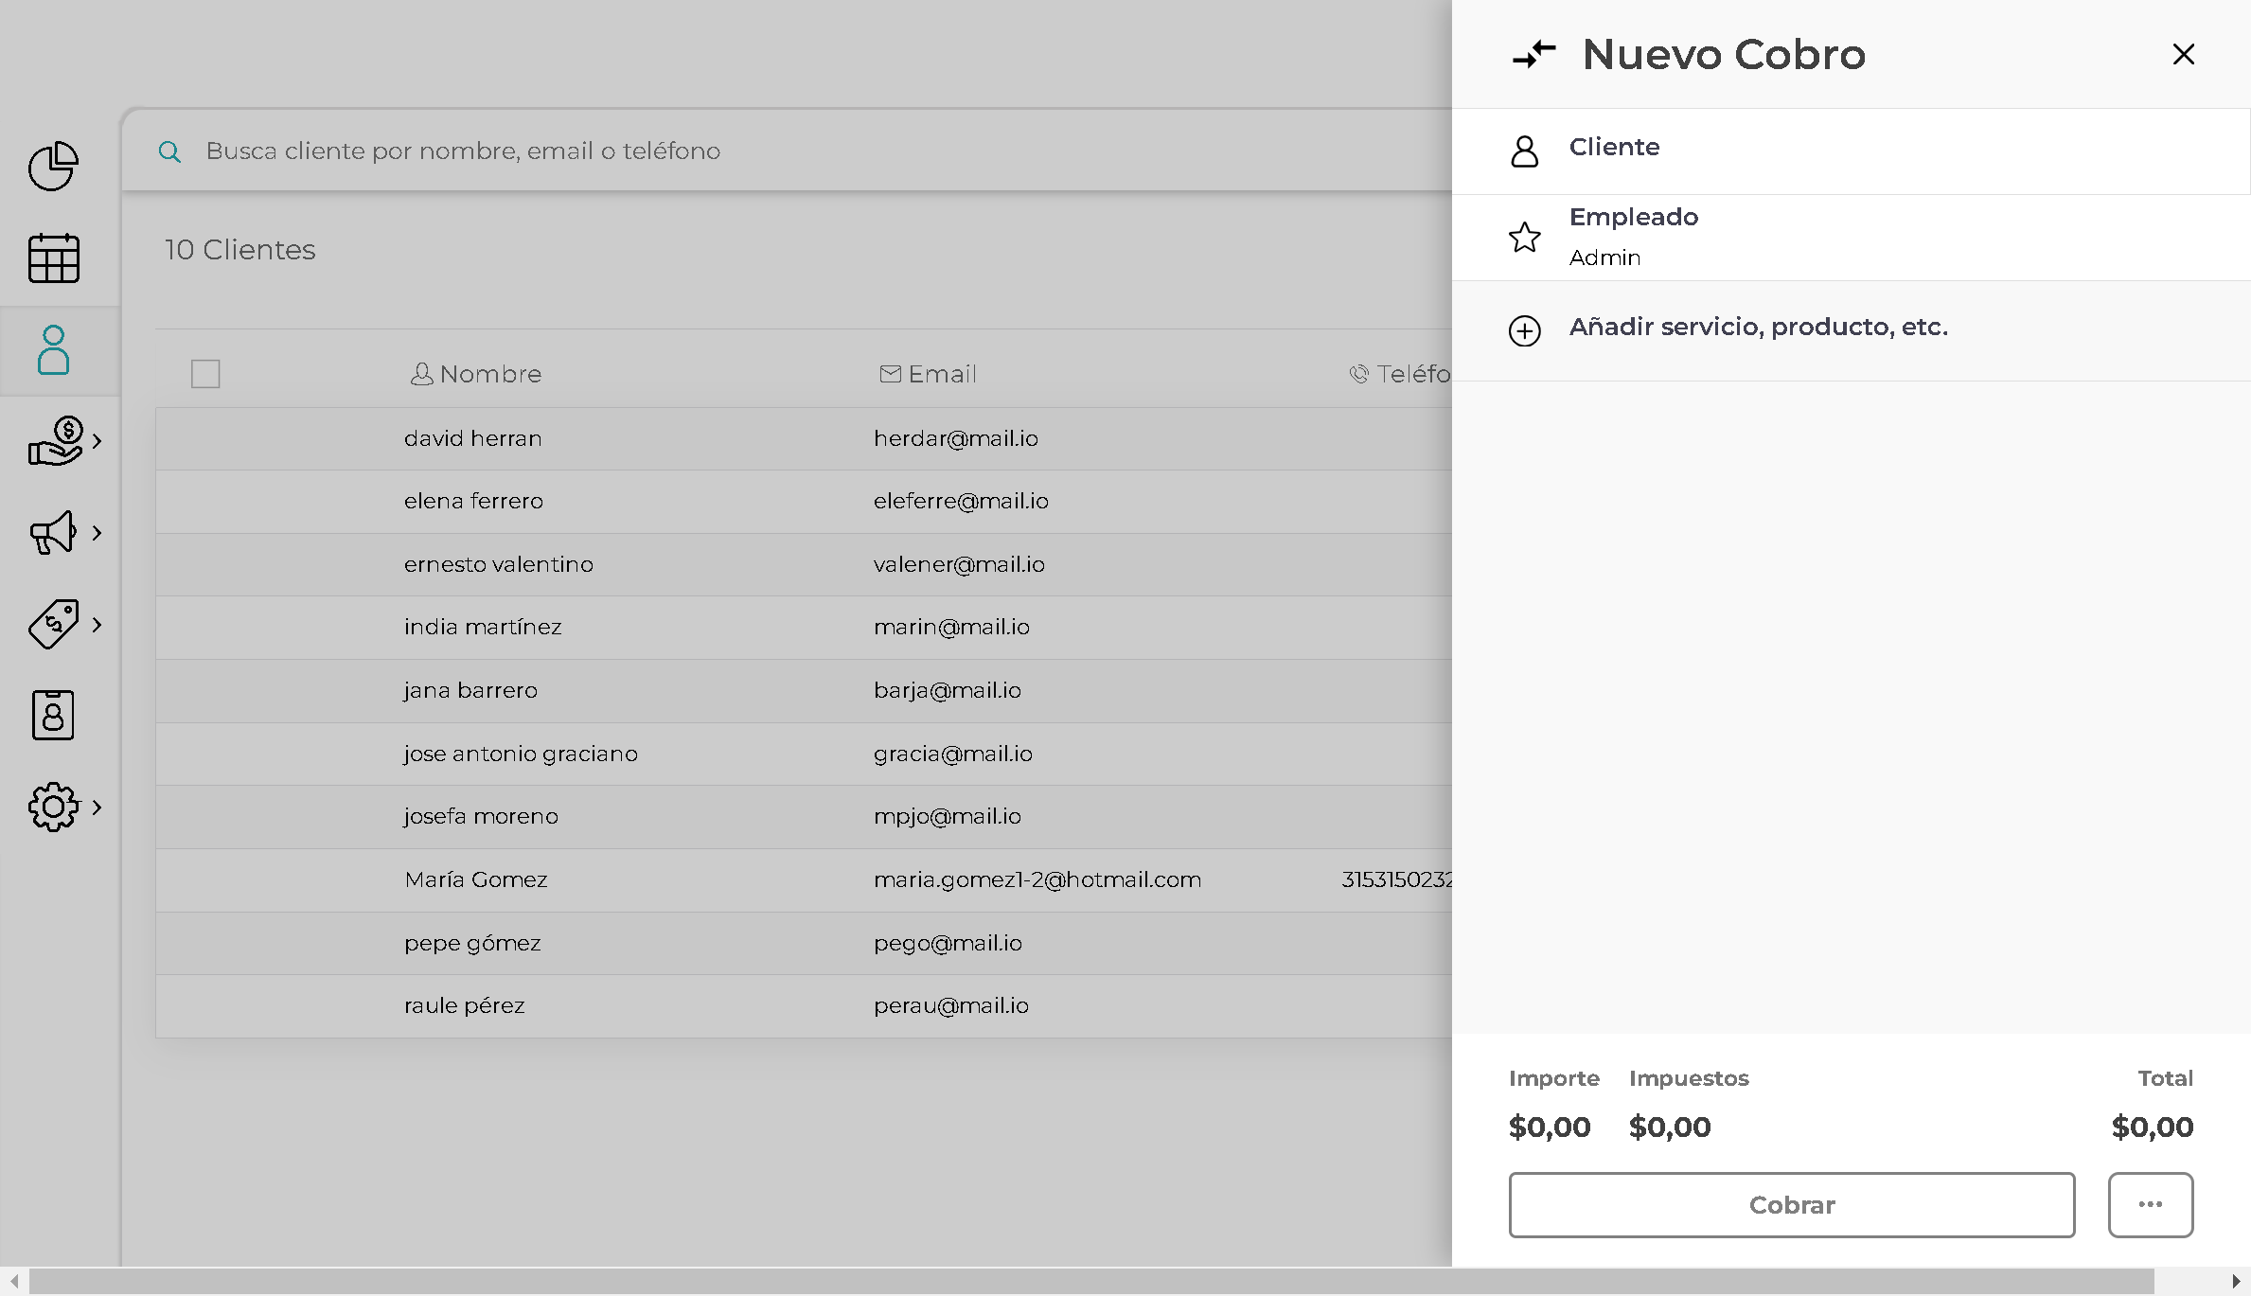Open the calendar section in sidebar
Viewport: 2251px width, 1296px height.
click(53, 258)
